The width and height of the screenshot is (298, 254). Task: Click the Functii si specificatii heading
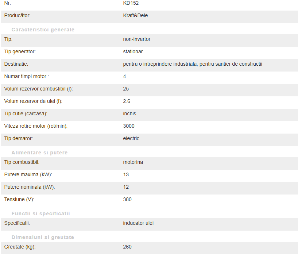click(x=41, y=213)
